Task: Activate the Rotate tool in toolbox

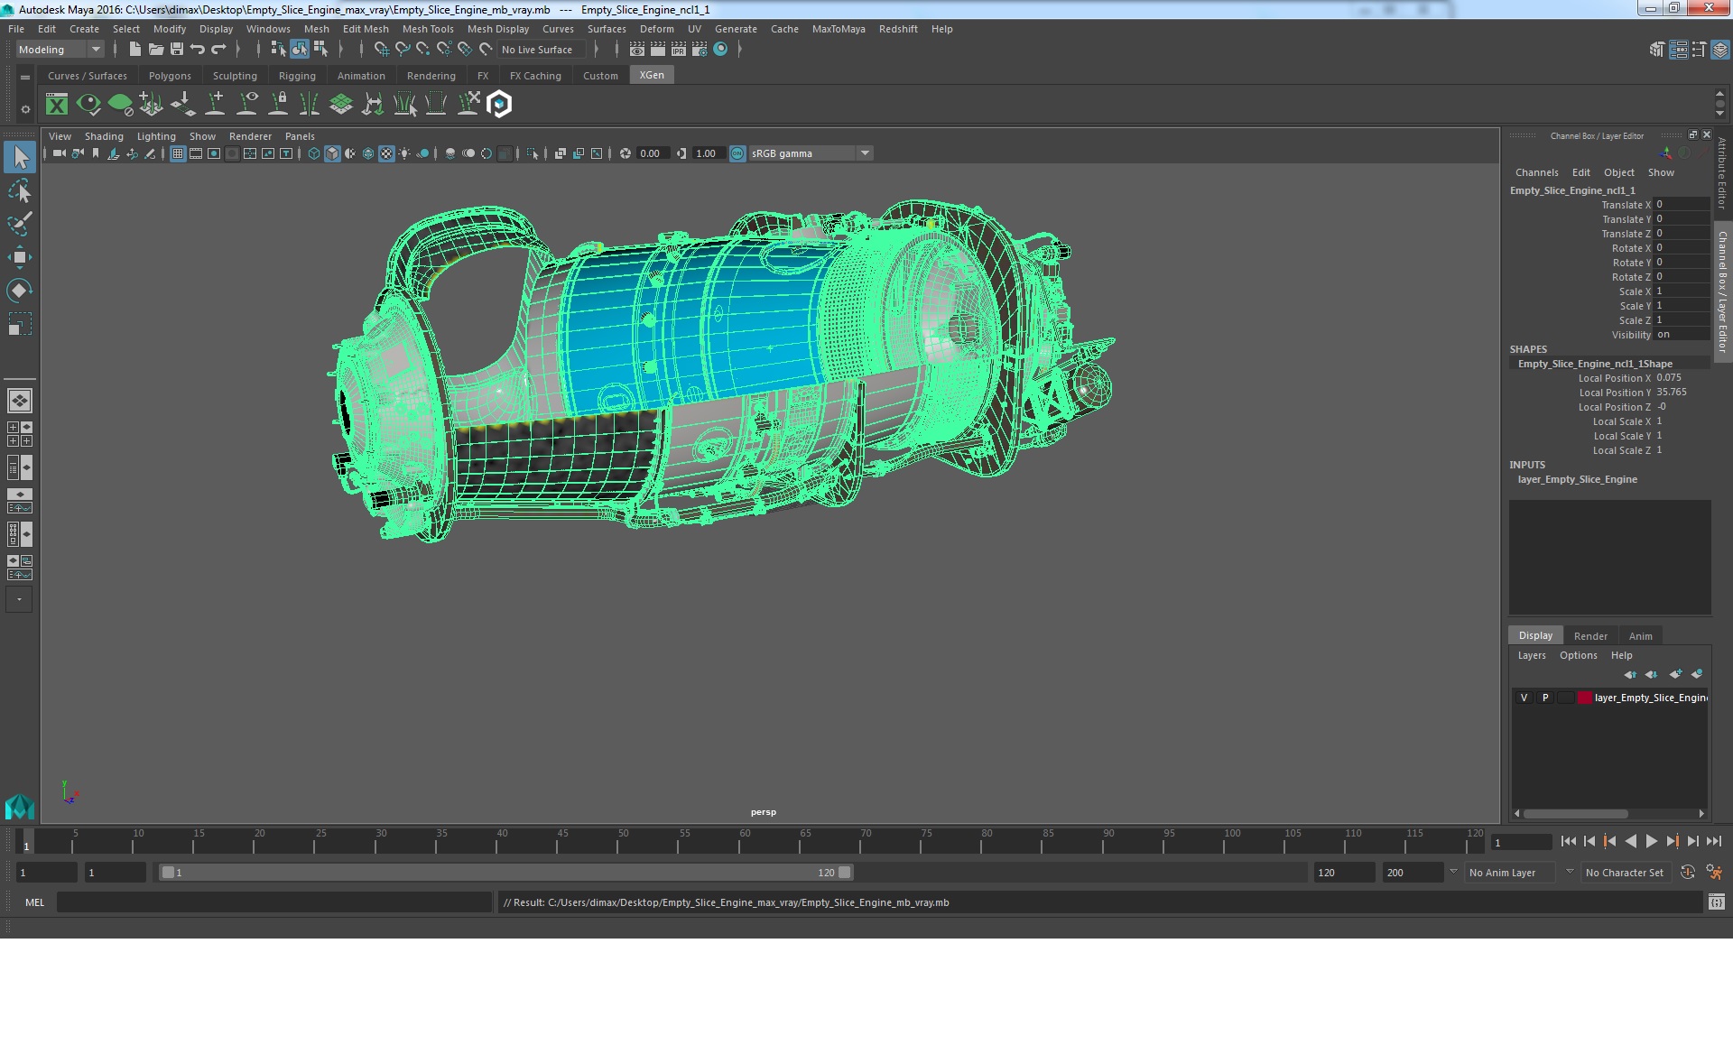Action: click(x=20, y=291)
